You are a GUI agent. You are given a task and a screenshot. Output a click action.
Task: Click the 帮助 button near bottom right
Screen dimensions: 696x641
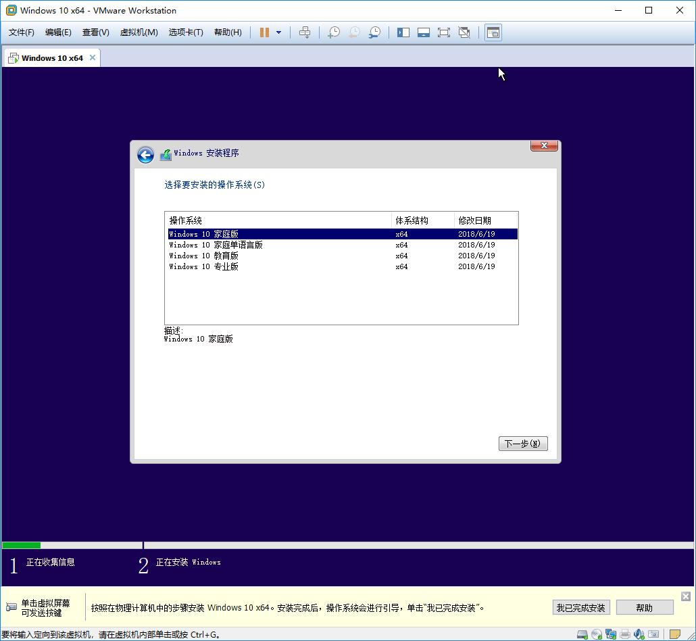pyautogui.click(x=644, y=607)
